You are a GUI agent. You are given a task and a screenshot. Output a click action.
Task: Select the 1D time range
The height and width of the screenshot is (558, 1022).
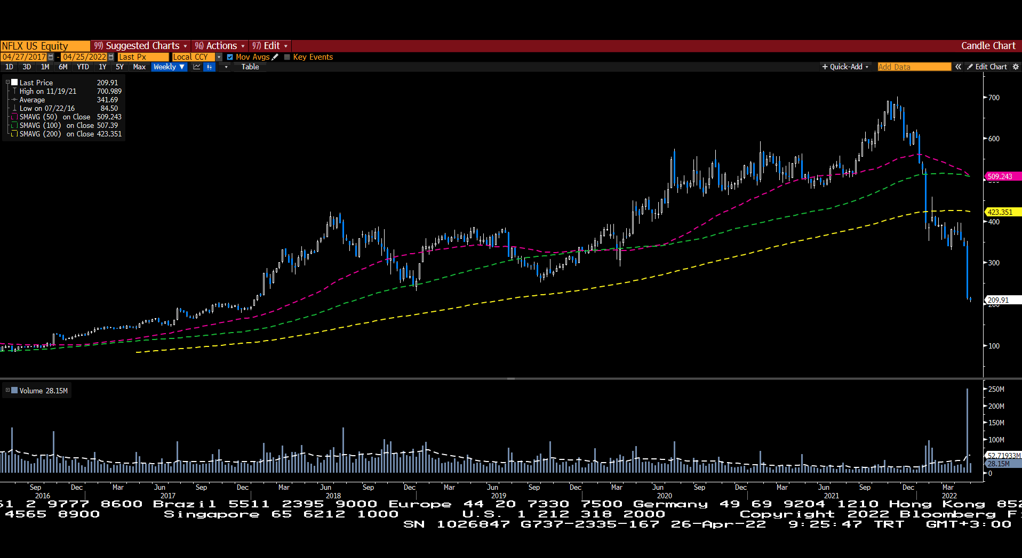coord(9,67)
